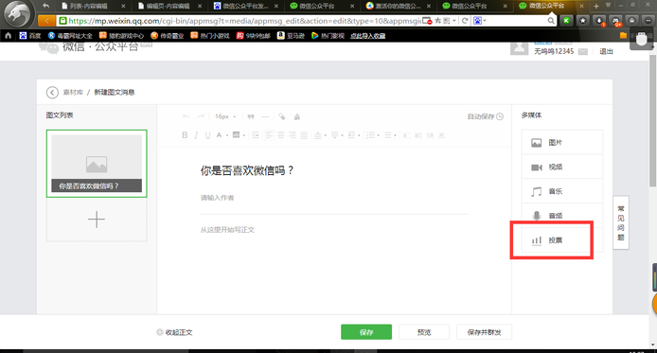
Task: Expand numbered list style dropdown
Action: coord(379,135)
